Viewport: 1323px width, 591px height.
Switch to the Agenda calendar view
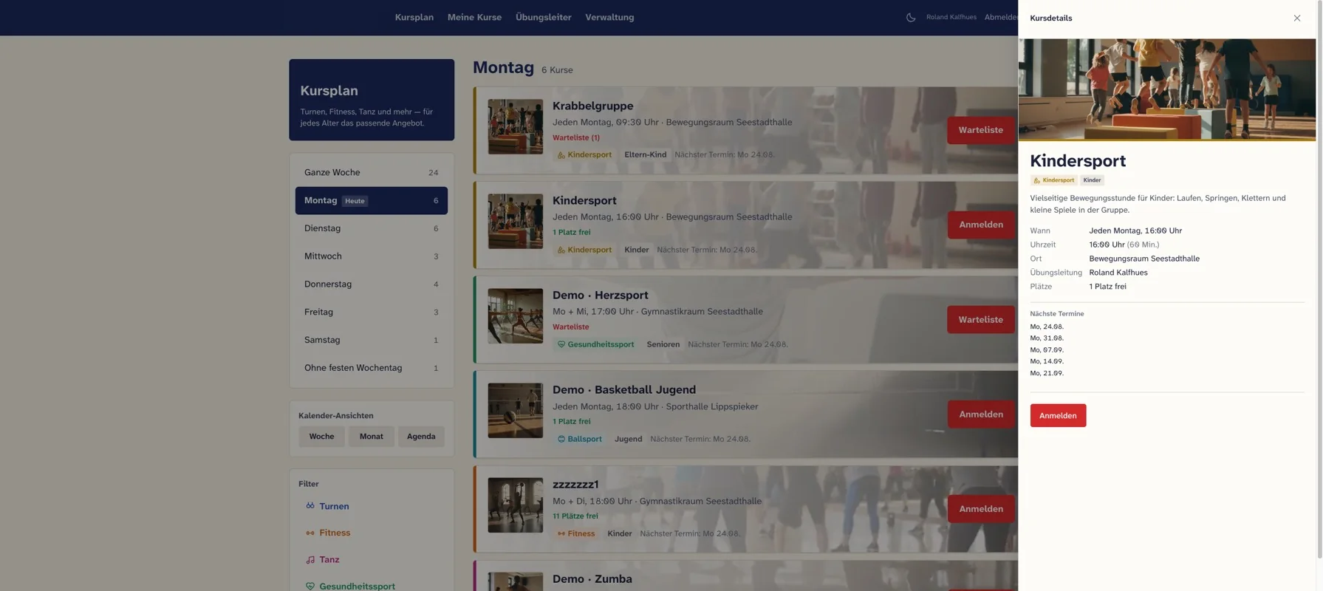[421, 437]
